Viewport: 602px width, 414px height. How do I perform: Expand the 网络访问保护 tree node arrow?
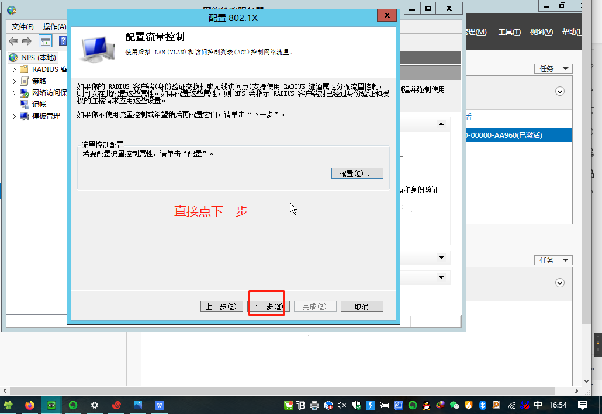pyautogui.click(x=14, y=92)
